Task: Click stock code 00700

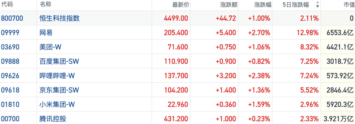Action: (x=10, y=119)
